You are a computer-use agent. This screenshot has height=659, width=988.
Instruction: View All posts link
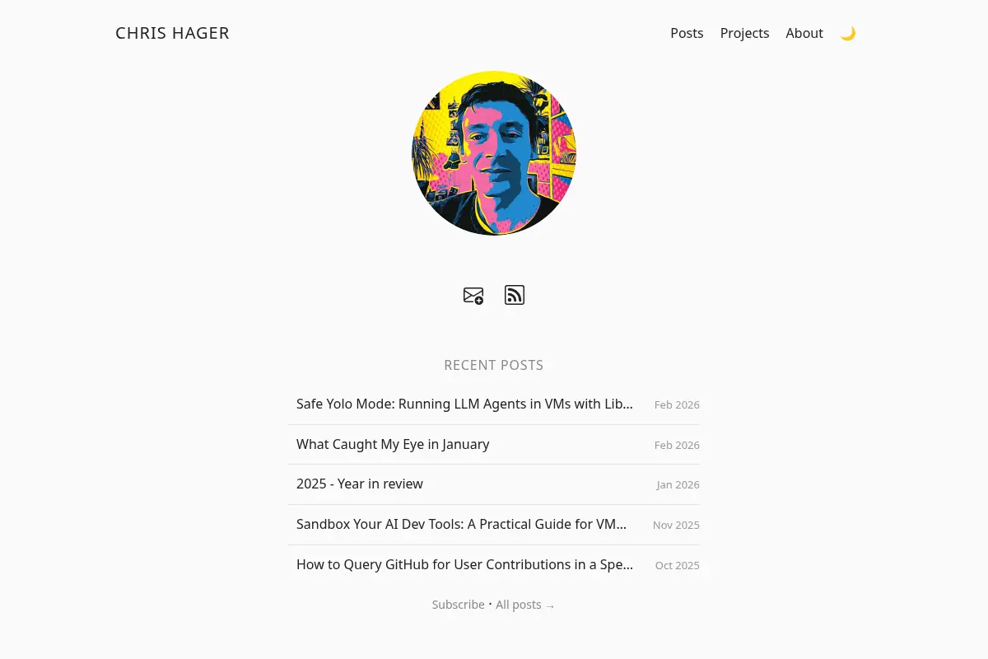point(519,605)
